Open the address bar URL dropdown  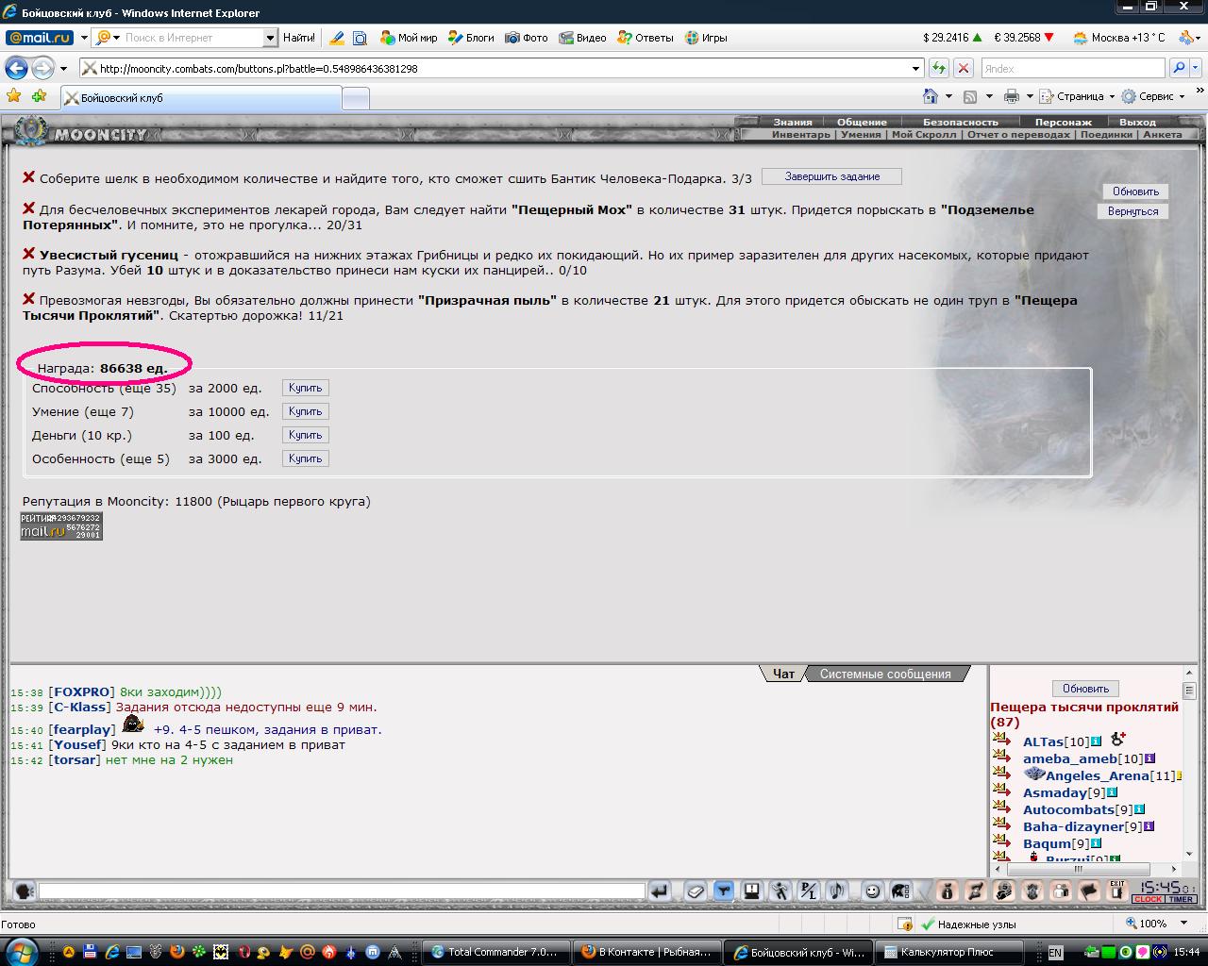pyautogui.click(x=914, y=68)
